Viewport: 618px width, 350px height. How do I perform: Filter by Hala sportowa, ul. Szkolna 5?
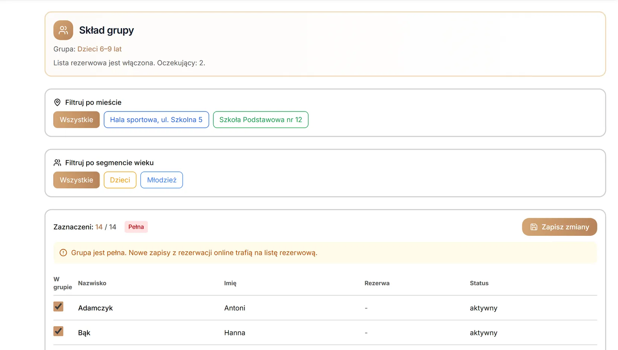156,120
